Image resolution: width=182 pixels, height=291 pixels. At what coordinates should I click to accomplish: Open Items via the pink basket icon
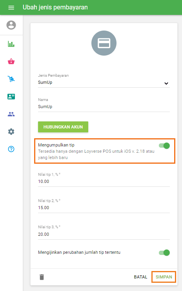tap(11, 61)
